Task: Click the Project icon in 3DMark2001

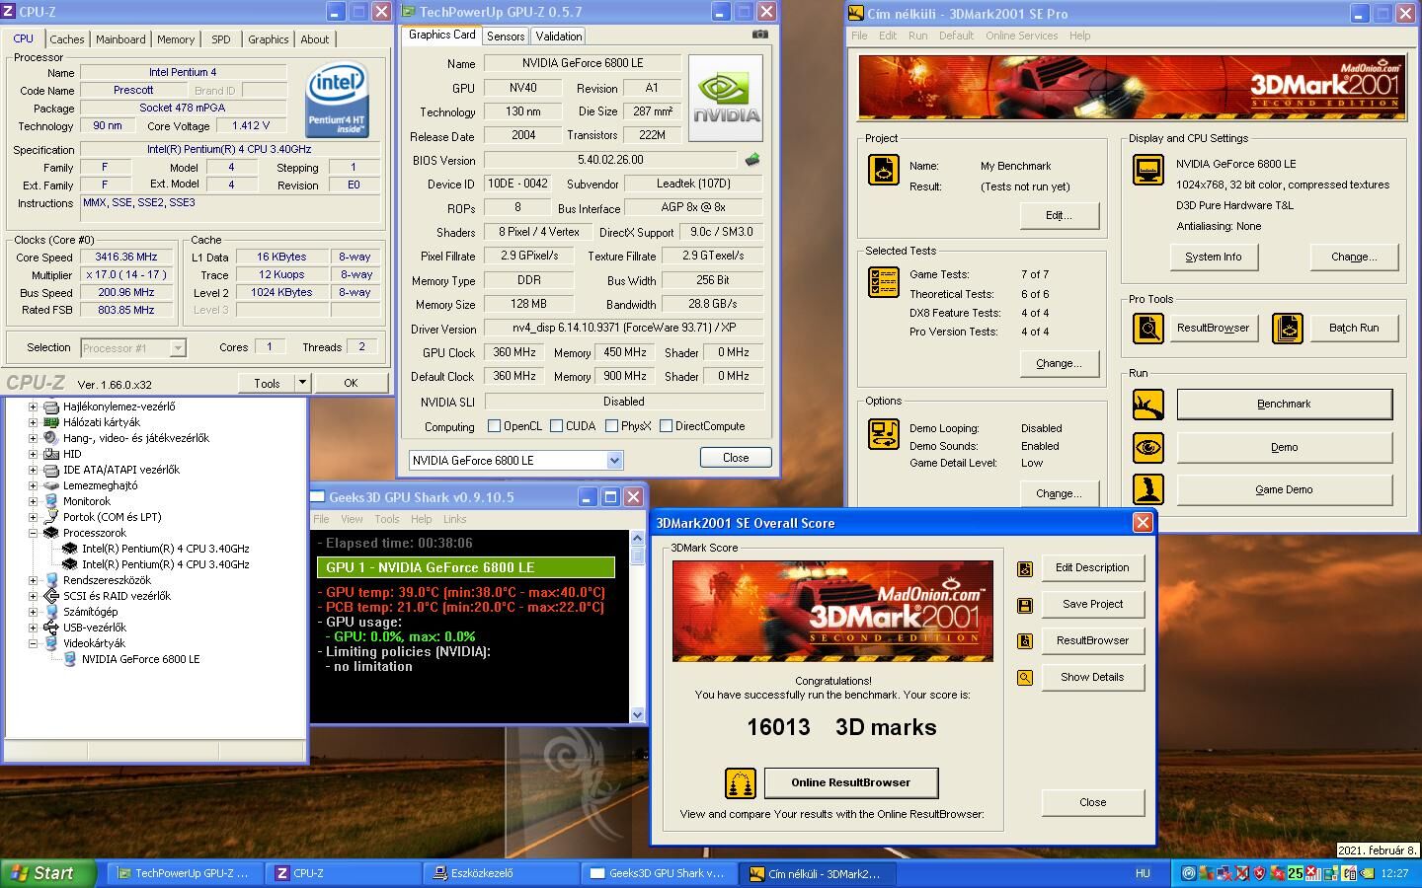Action: click(883, 169)
